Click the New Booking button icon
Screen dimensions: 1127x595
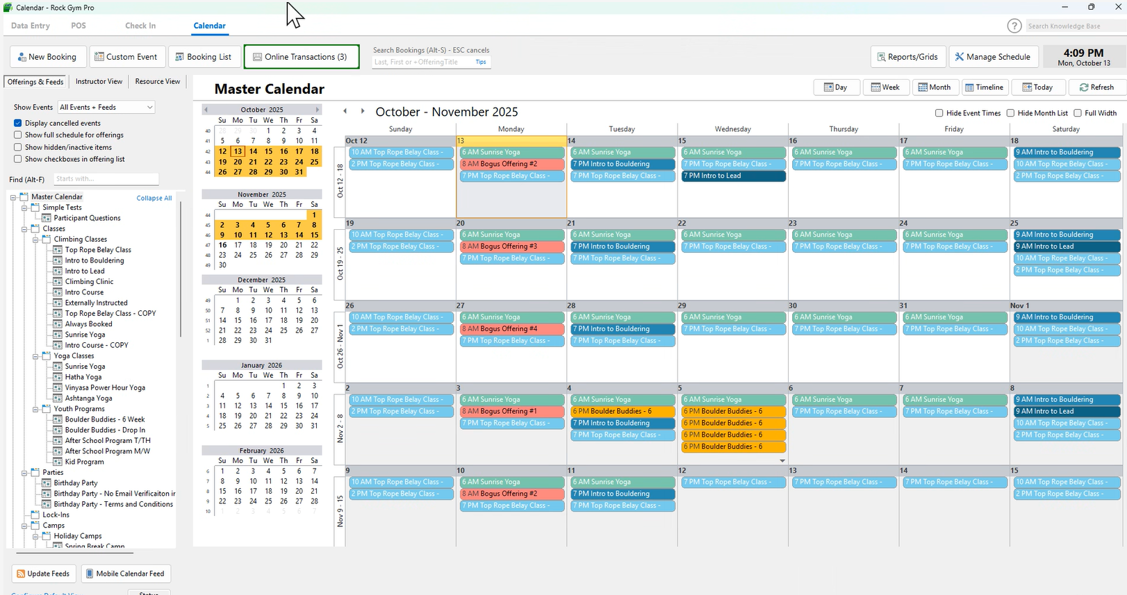click(22, 57)
